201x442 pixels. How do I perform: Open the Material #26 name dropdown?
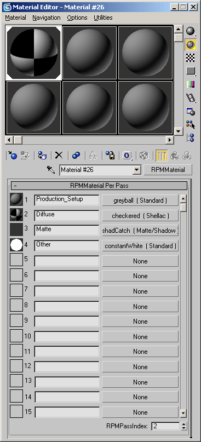pos(137,170)
